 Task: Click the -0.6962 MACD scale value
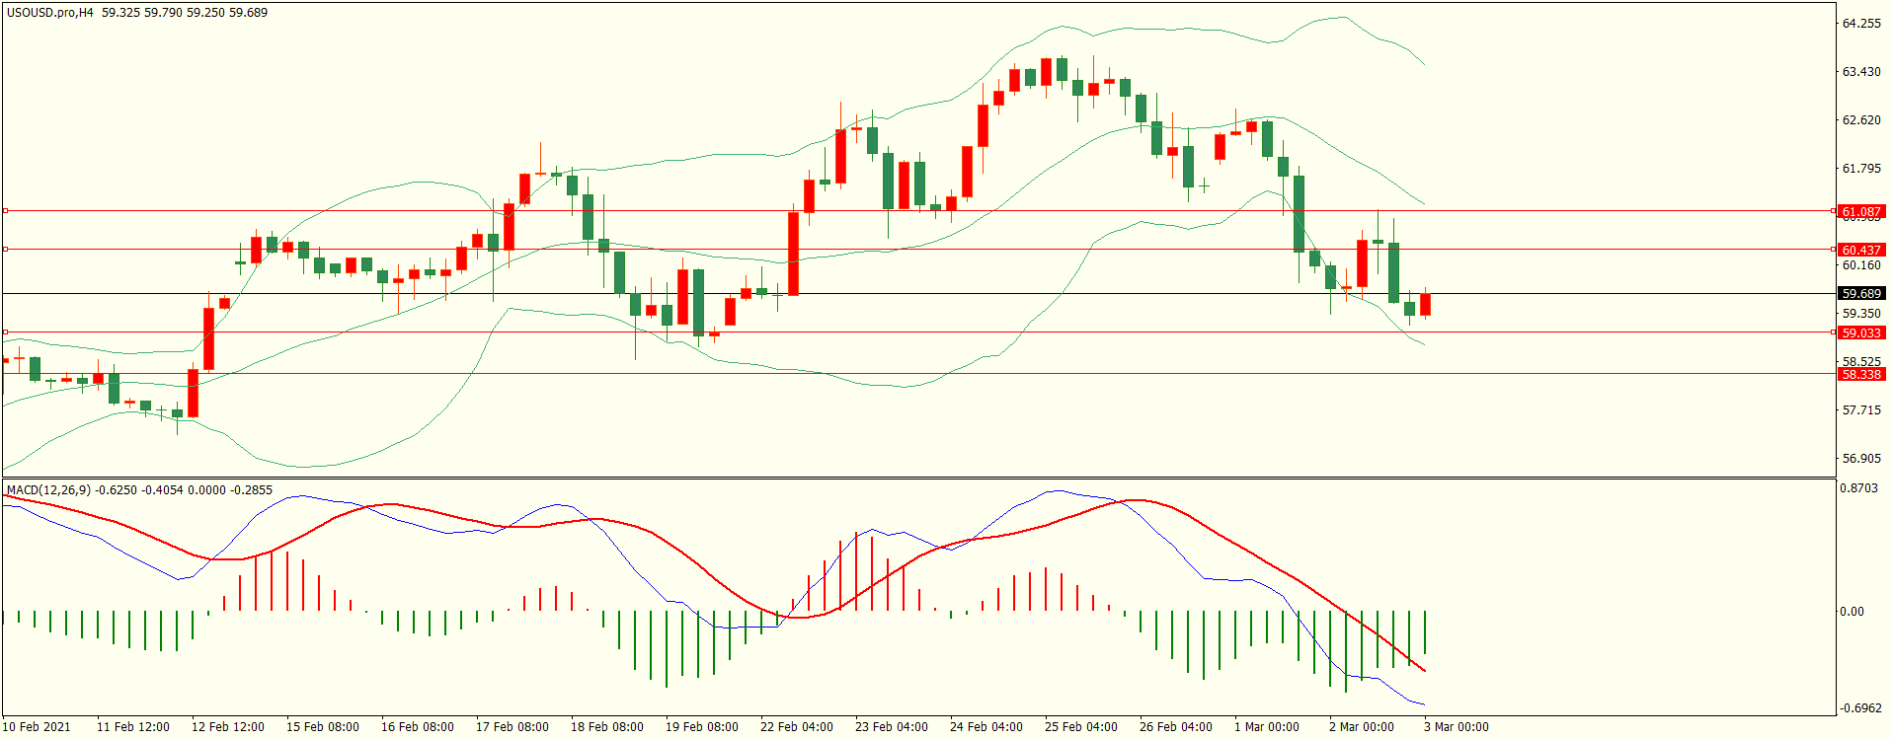(1860, 708)
